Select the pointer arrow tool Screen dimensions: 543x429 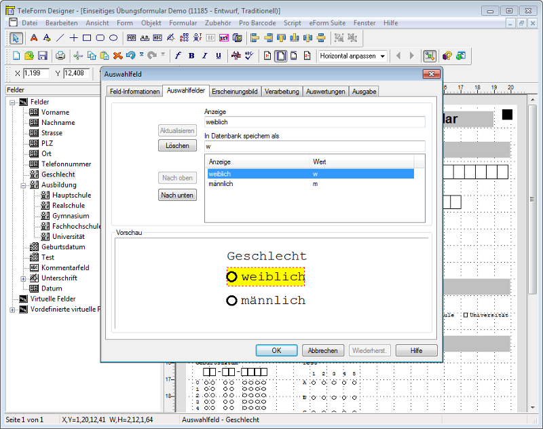(x=16, y=38)
